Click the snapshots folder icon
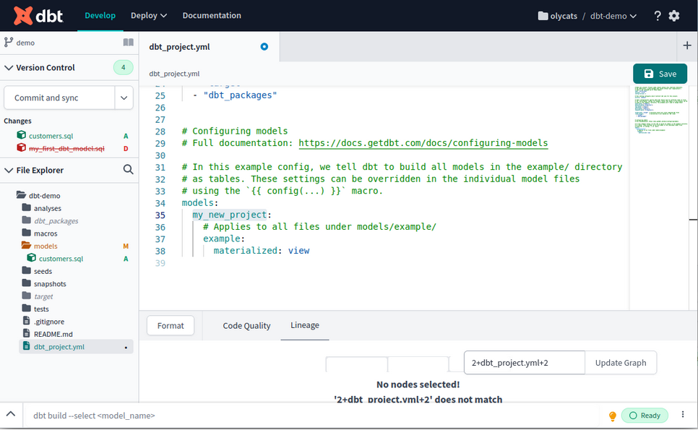Viewport: 698px width, 430px height. 26,283
